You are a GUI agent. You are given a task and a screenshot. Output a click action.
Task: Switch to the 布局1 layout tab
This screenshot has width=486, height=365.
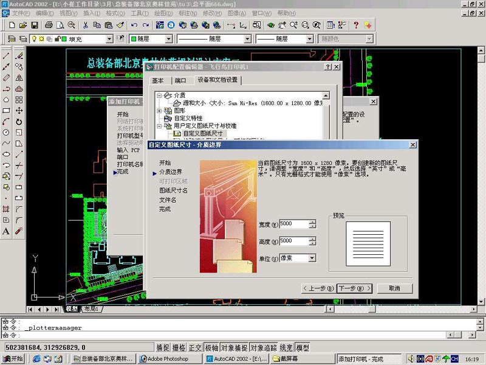pyautogui.click(x=92, y=309)
